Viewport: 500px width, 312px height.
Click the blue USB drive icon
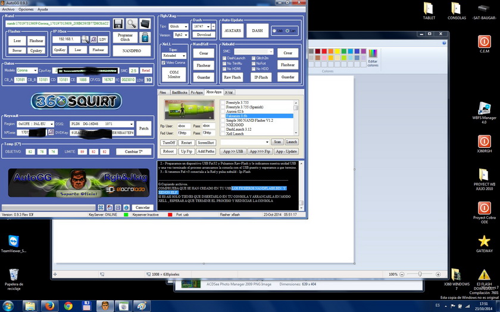(x=145, y=37)
